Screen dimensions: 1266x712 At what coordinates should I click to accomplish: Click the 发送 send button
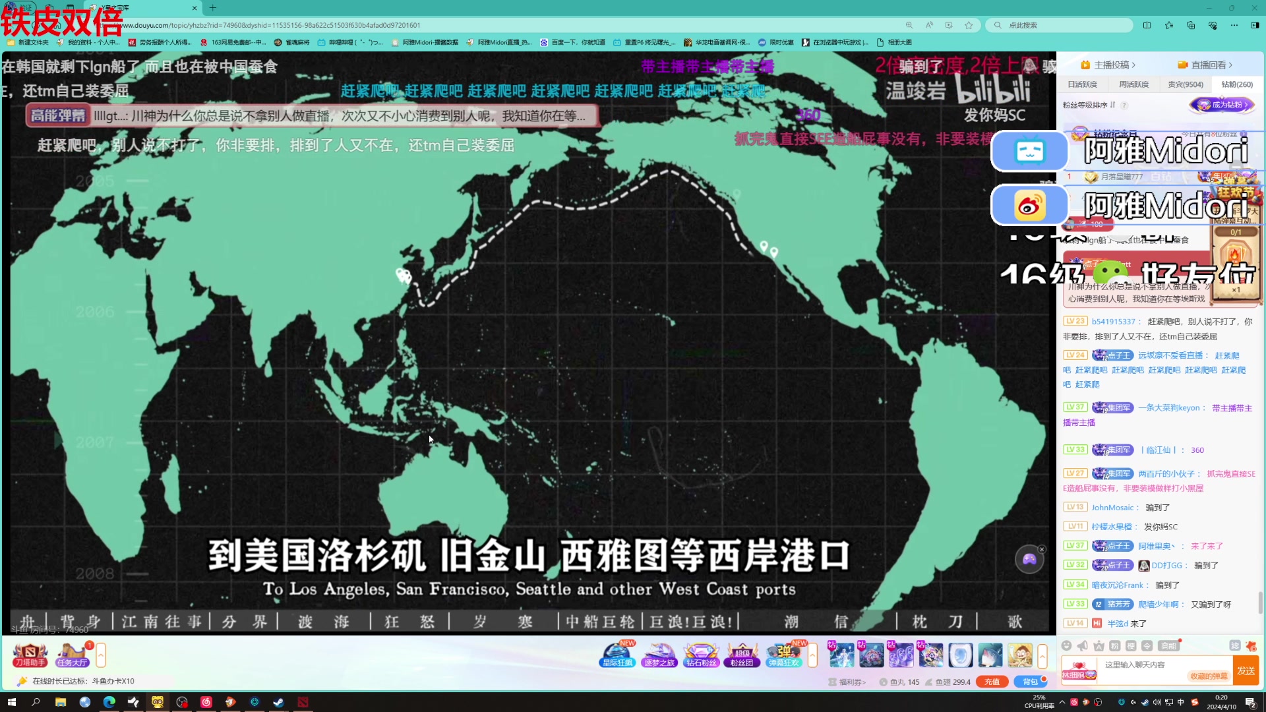click(x=1246, y=670)
